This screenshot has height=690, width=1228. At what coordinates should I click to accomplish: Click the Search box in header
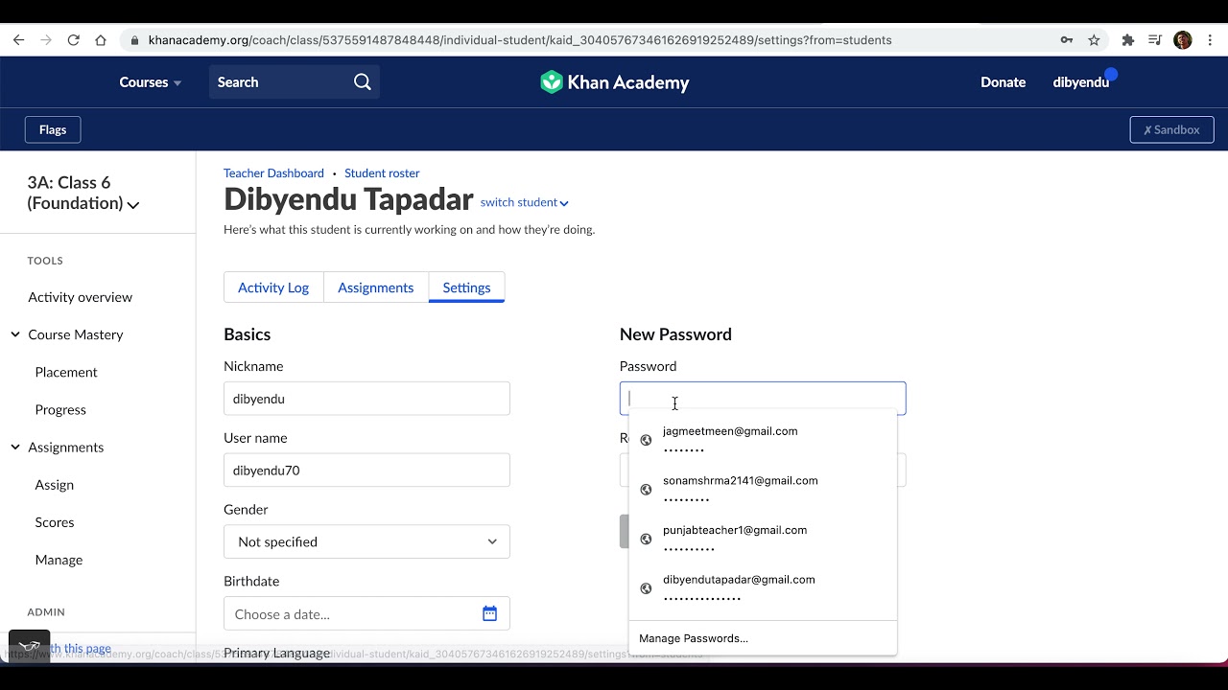(295, 82)
